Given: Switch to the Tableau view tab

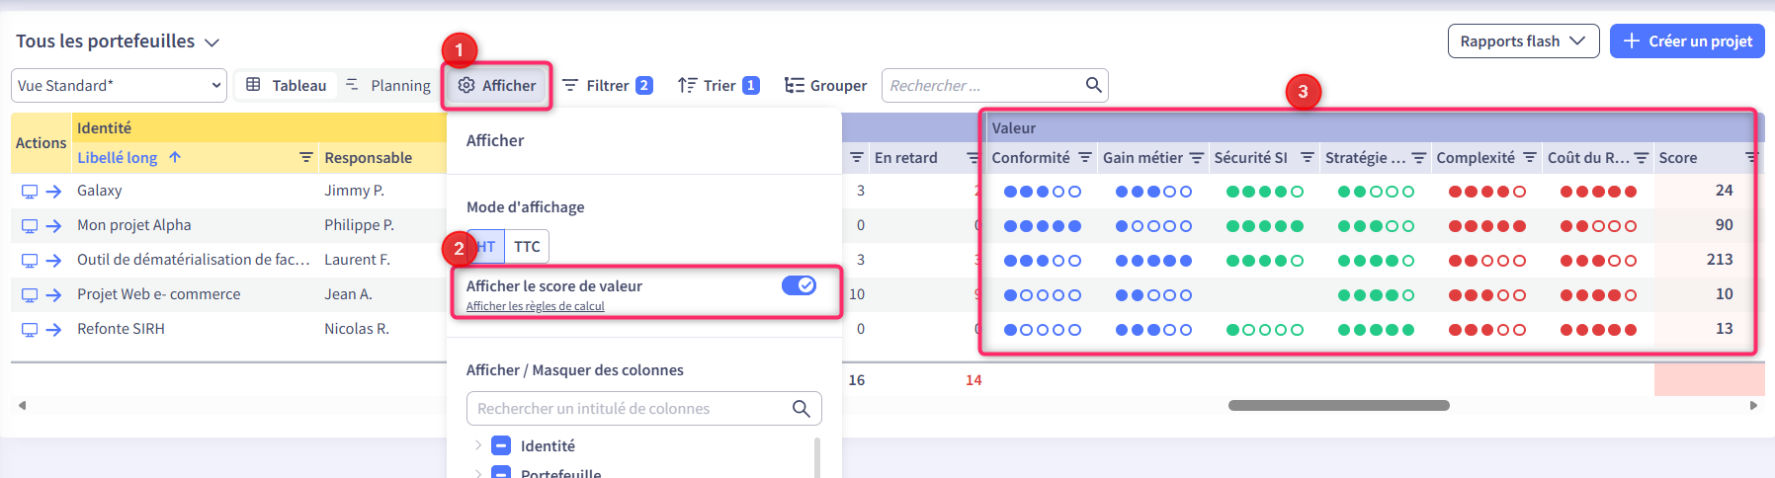Looking at the screenshot, I should click(287, 86).
